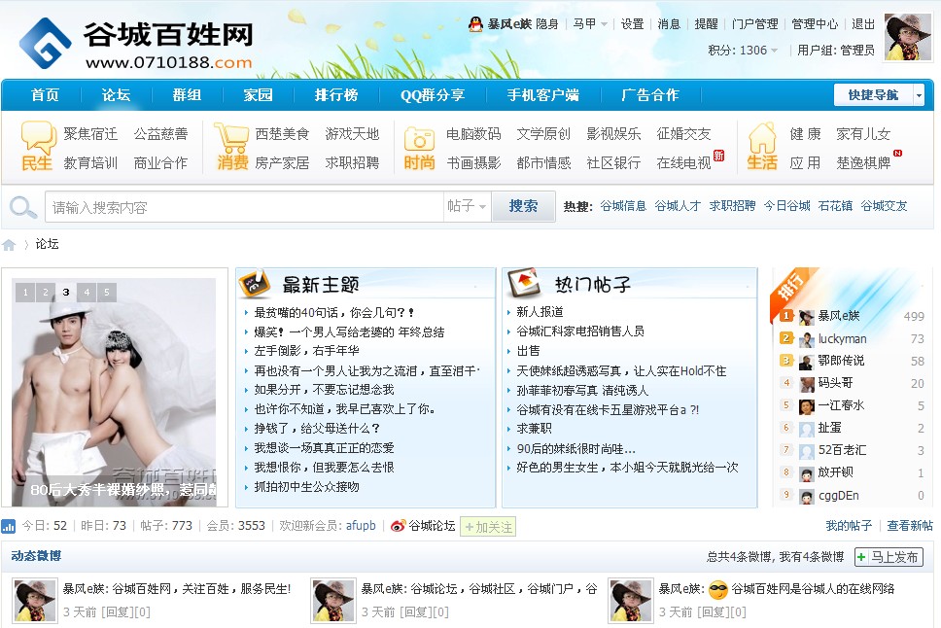Click the 马上发布 button
The width and height of the screenshot is (941, 628).
coord(889,557)
